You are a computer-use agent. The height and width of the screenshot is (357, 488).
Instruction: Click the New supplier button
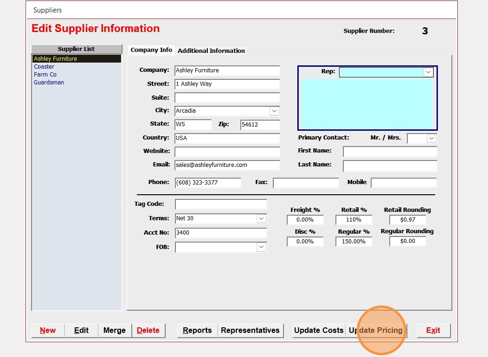(x=48, y=330)
